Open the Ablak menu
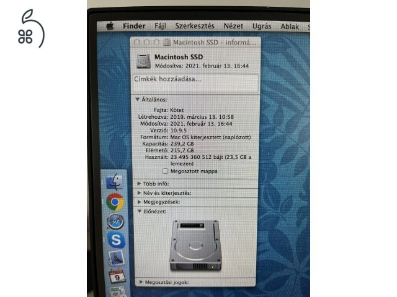This screenshot has height=297, width=397. coord(290,27)
